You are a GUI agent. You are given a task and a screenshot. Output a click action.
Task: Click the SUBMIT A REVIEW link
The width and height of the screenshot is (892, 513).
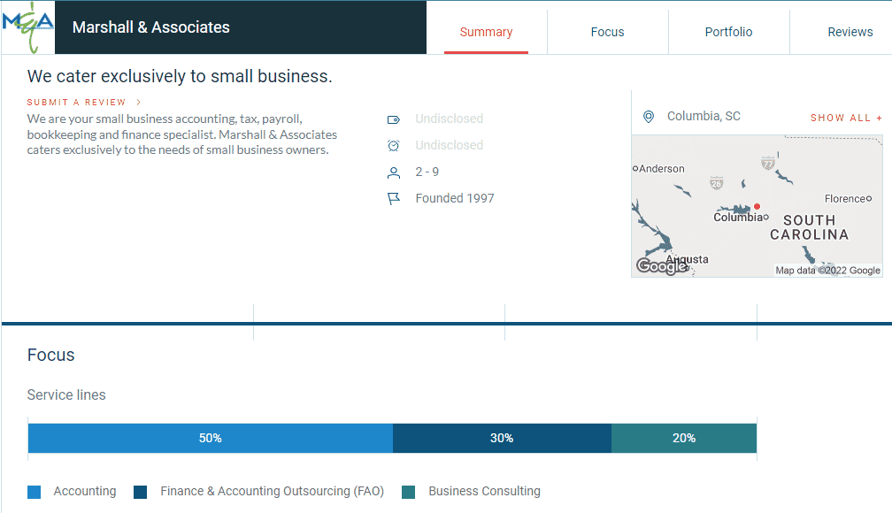78,102
